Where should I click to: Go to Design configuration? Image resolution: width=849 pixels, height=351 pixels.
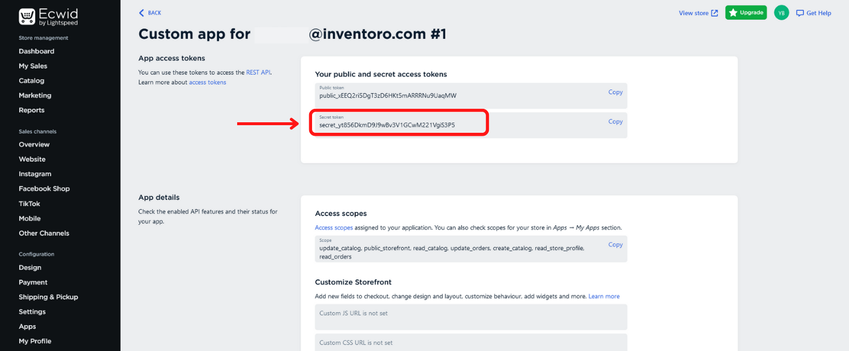point(30,267)
